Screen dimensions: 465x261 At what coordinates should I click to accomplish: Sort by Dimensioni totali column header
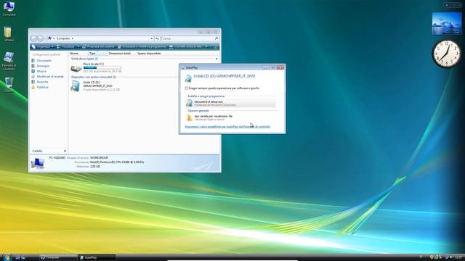120,53
